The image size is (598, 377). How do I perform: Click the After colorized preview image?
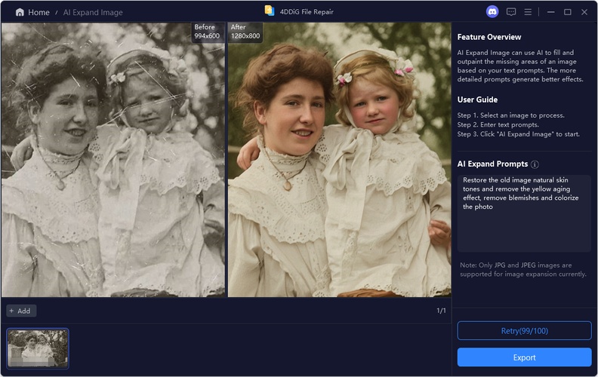click(340, 160)
